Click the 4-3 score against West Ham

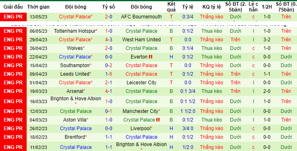(x=109, y=40)
